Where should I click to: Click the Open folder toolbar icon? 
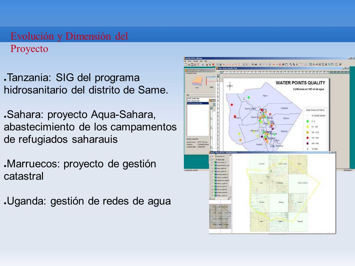(189, 64)
